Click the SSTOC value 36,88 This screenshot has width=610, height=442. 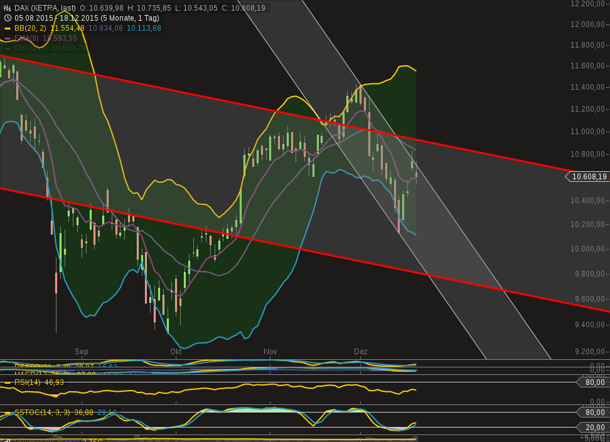pyautogui.click(x=83, y=413)
